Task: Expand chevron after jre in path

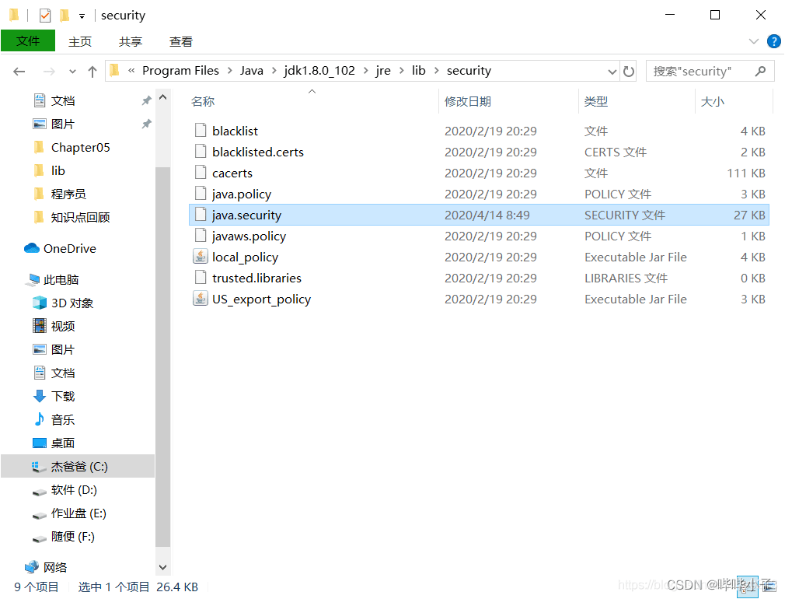Action: point(402,71)
